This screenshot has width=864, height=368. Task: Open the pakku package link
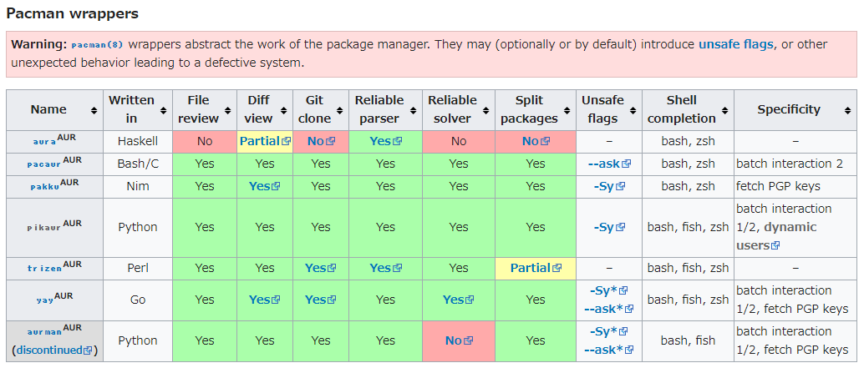(x=44, y=187)
